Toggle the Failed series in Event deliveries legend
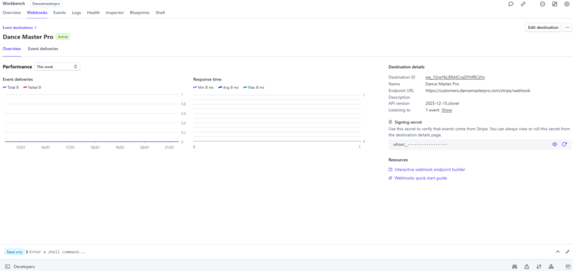Viewport: 573px width, 271px height. click(32, 87)
